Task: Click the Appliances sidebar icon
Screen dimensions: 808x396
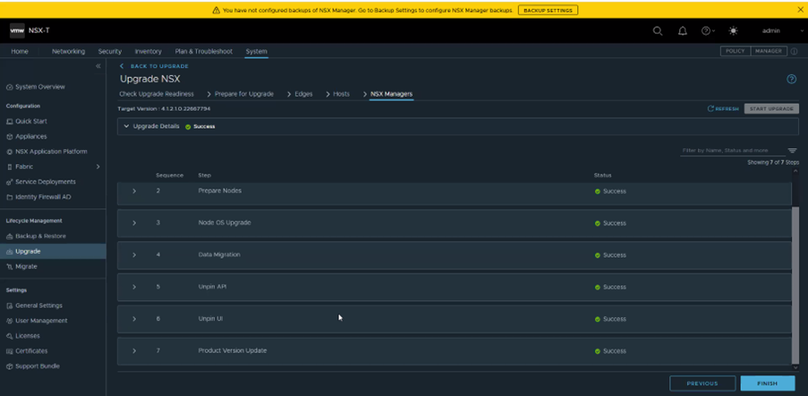Action: click(9, 137)
